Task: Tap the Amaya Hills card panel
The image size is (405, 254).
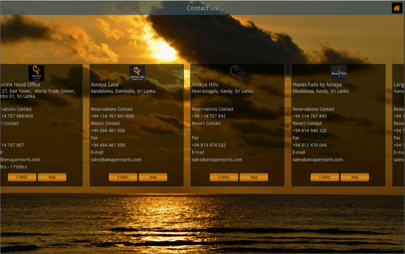Action: point(238,125)
